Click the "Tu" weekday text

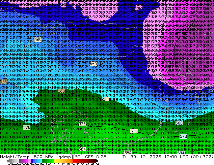(125, 157)
